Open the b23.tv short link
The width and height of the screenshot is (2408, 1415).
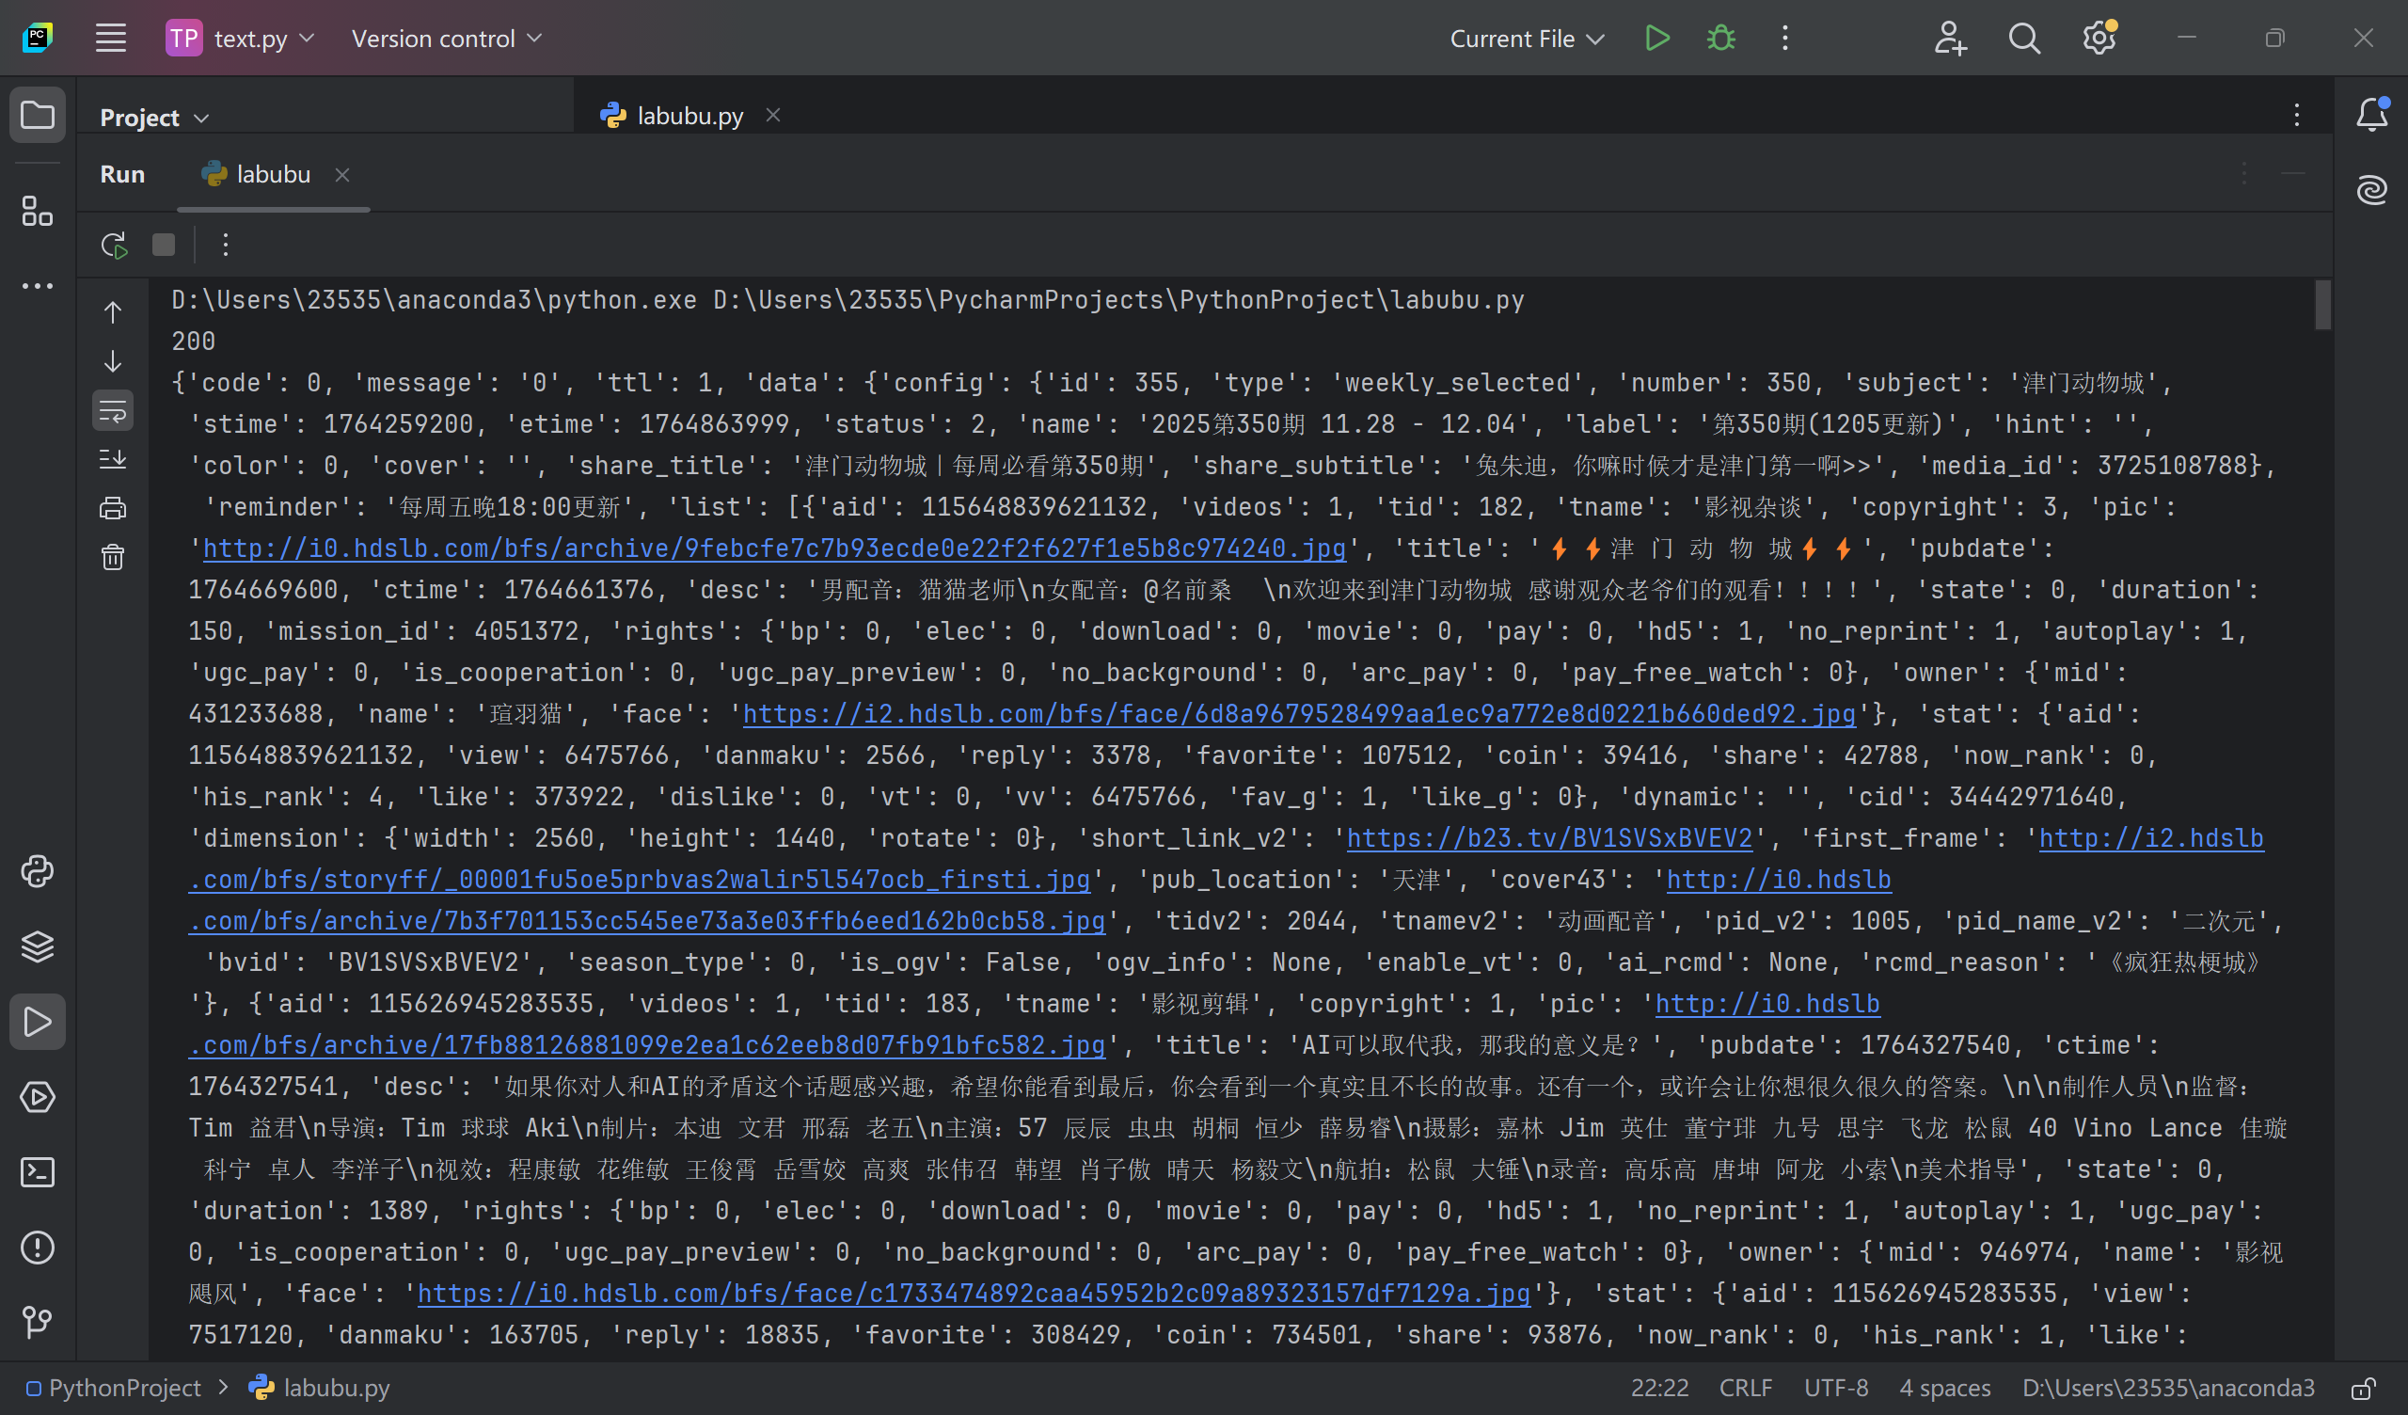tap(1549, 838)
